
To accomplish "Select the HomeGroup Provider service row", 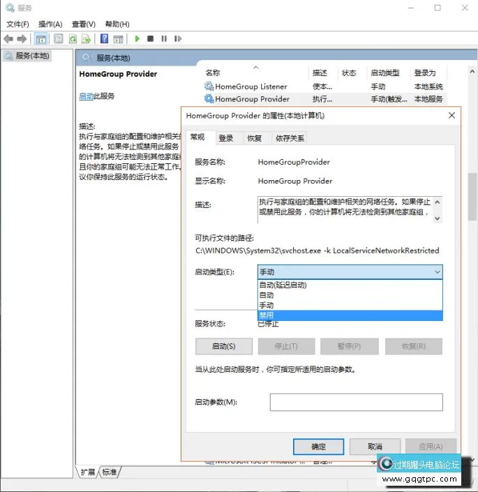I will coord(324,99).
